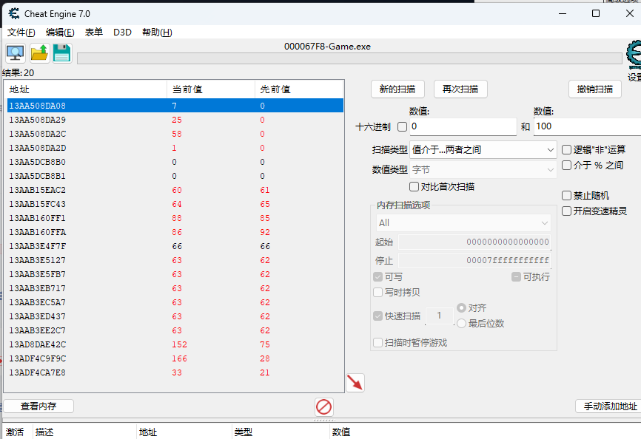Open the 扫描类型 dropdown
641x439 pixels.
(483, 150)
